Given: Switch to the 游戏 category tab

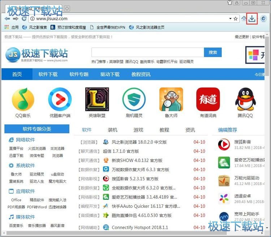Looking at the screenshot, I should click(138, 130).
